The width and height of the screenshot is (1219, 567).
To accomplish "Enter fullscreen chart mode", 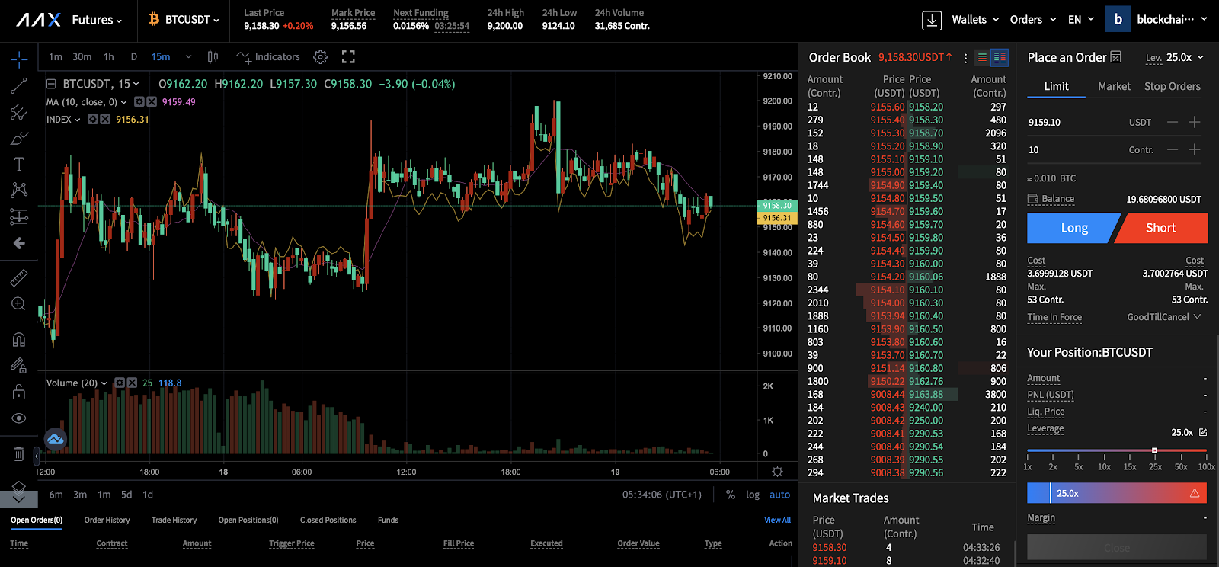I will [348, 57].
